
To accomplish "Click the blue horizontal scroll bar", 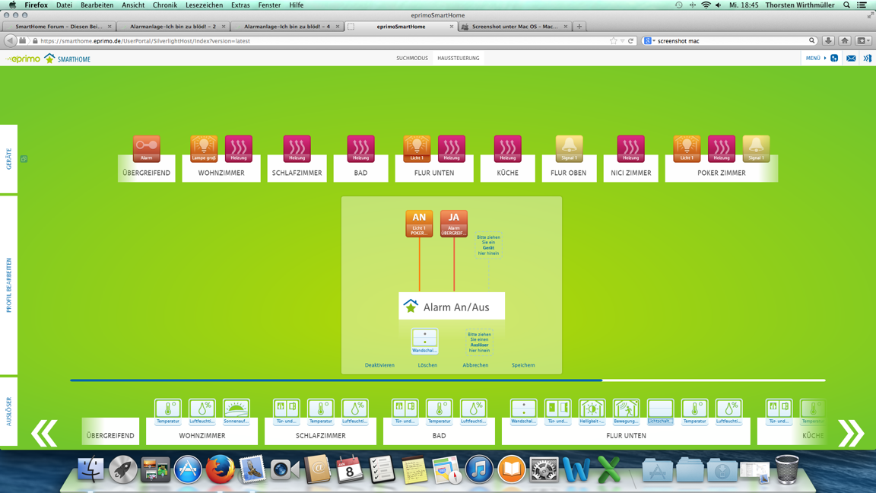I will click(336, 380).
